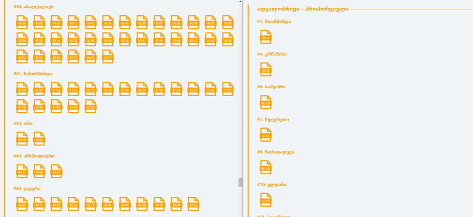The image size is (473, 217).
Task: Open document 40.65
Action: click(x=91, y=57)
